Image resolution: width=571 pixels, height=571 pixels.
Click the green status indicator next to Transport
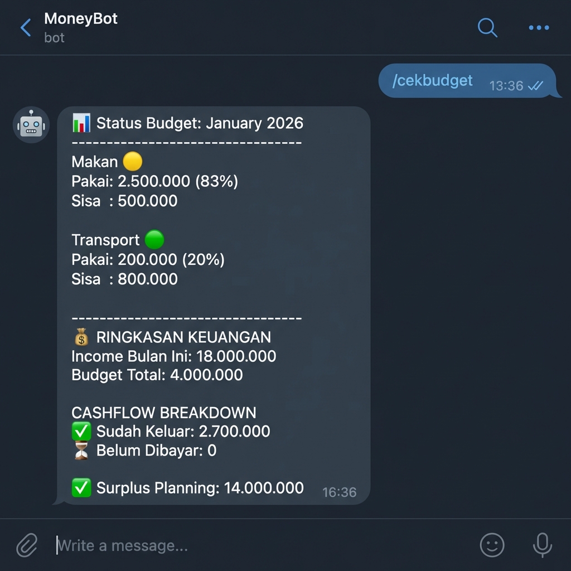[x=154, y=239]
